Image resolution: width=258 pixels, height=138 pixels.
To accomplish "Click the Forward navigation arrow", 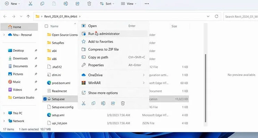I will [14, 16].
